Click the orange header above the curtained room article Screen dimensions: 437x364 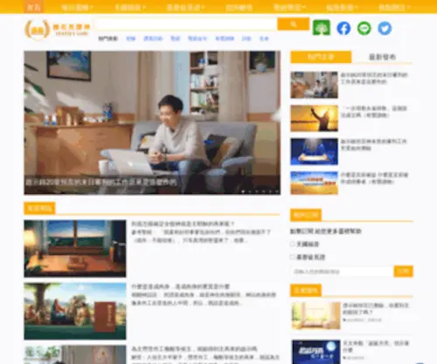pos(306,290)
